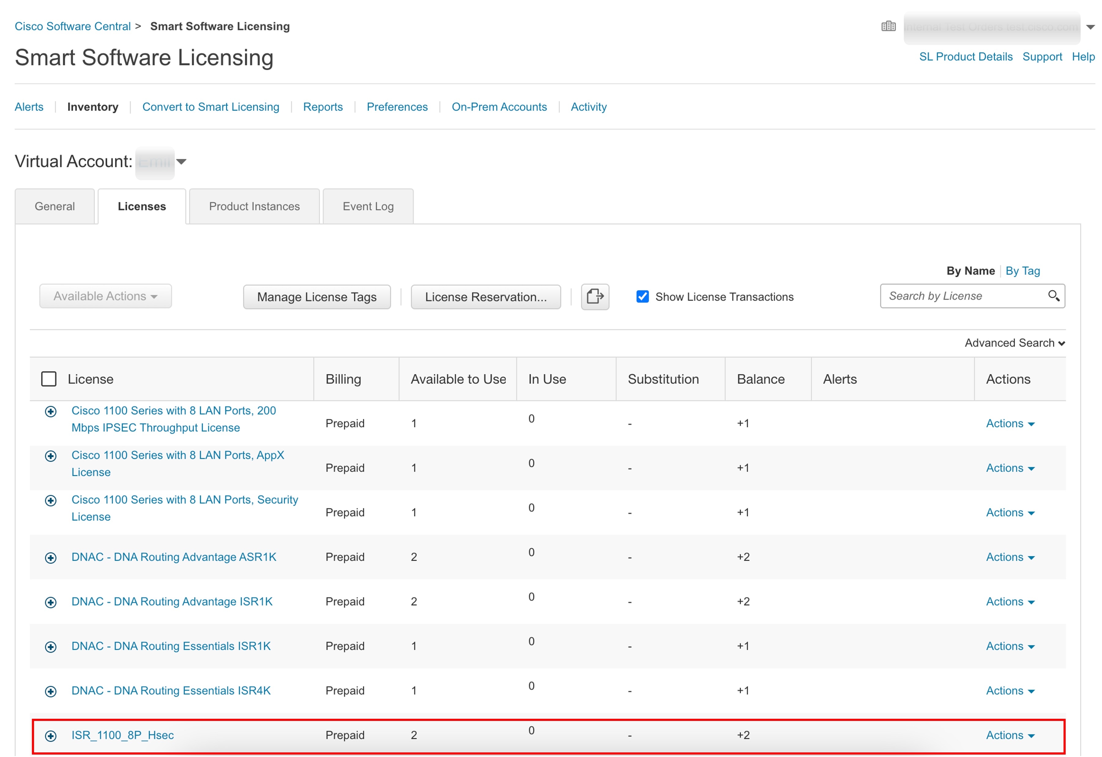
Task: Open the Reports menu item
Action: [322, 107]
